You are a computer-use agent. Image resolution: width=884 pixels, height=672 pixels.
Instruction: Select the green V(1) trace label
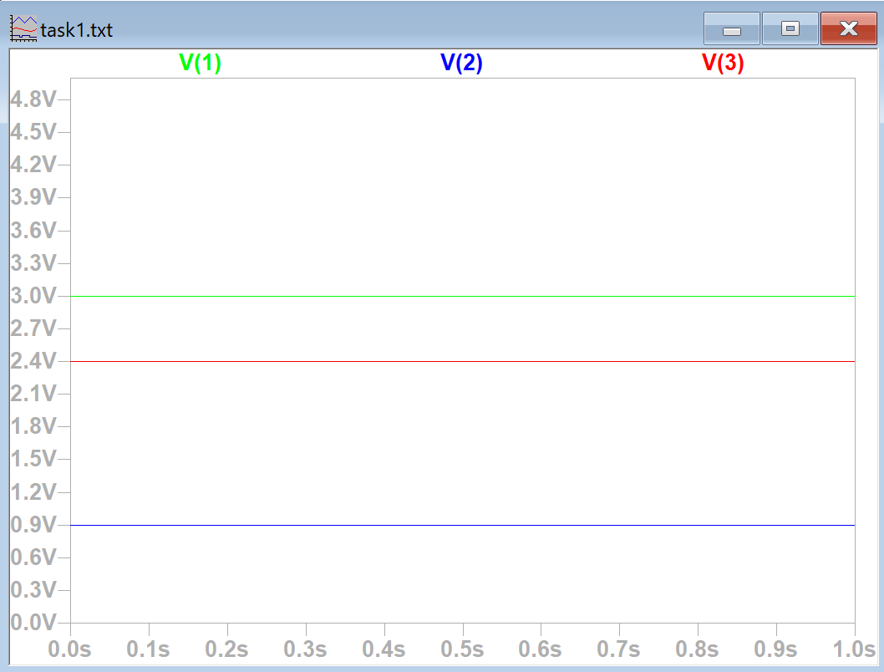(x=201, y=64)
